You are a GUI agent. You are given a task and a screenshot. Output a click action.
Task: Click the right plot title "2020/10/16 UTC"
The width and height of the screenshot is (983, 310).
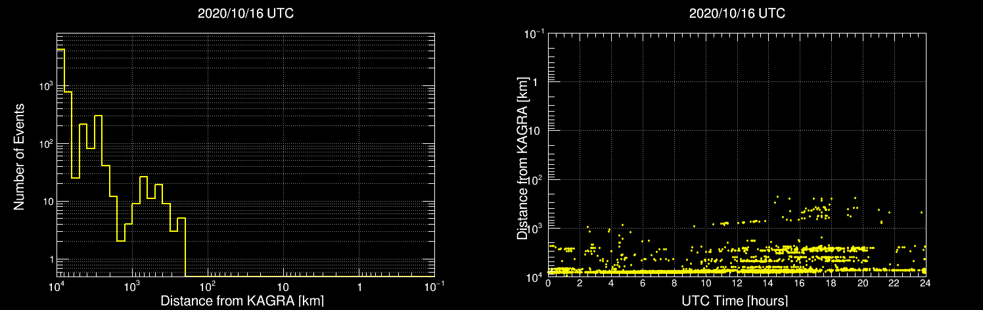click(x=737, y=13)
